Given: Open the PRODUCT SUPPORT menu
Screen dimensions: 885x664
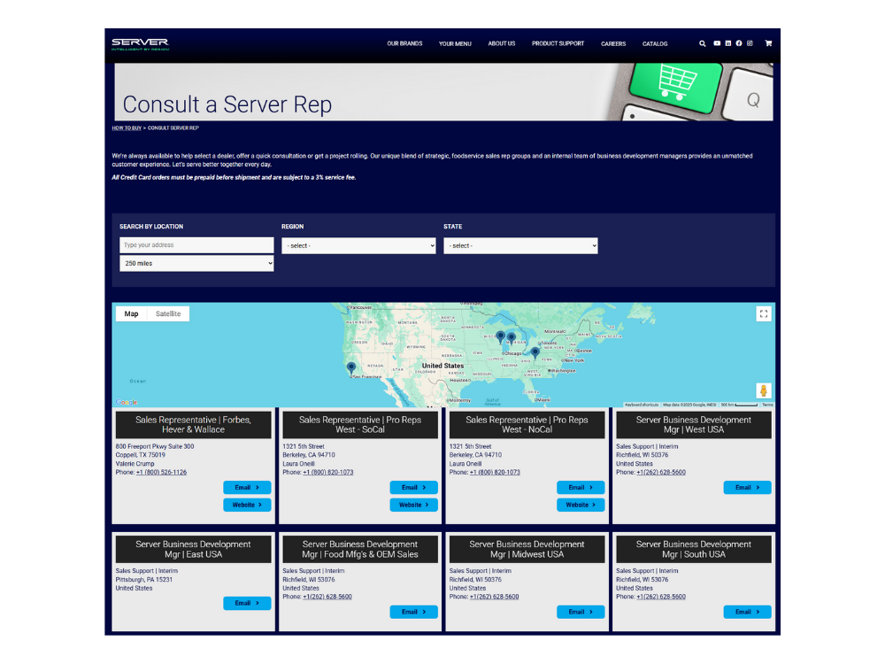Looking at the screenshot, I should pos(558,42).
